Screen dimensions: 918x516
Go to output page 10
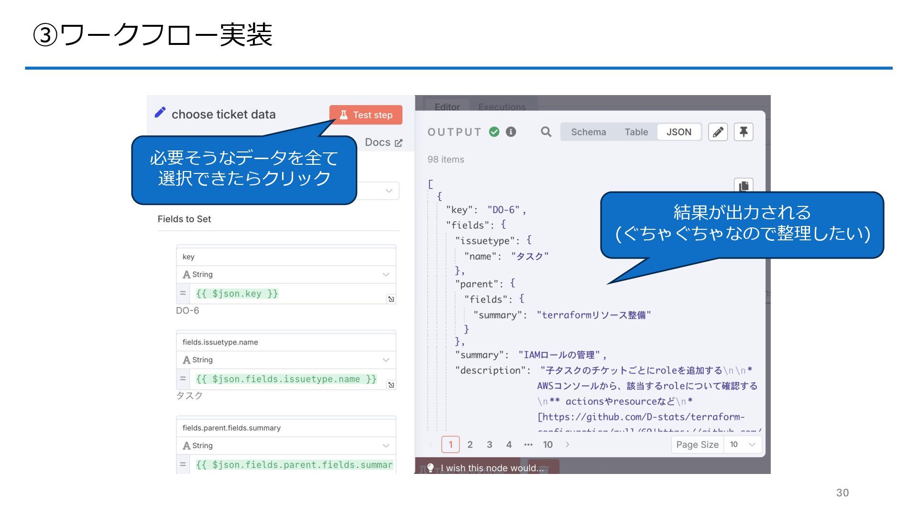(548, 444)
